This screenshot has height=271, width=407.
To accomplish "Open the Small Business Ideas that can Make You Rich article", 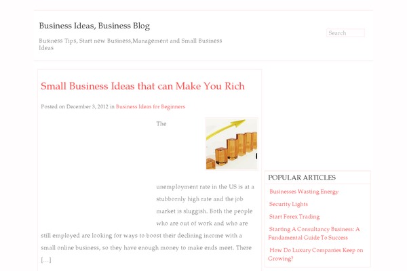I will tap(142, 86).
